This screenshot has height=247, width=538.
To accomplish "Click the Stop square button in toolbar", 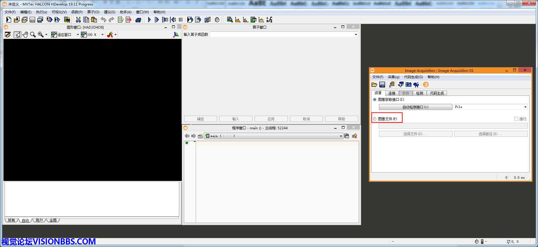I will [181, 20].
